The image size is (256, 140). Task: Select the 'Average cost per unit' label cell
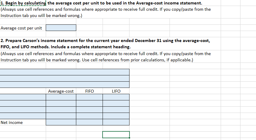tap(23, 28)
